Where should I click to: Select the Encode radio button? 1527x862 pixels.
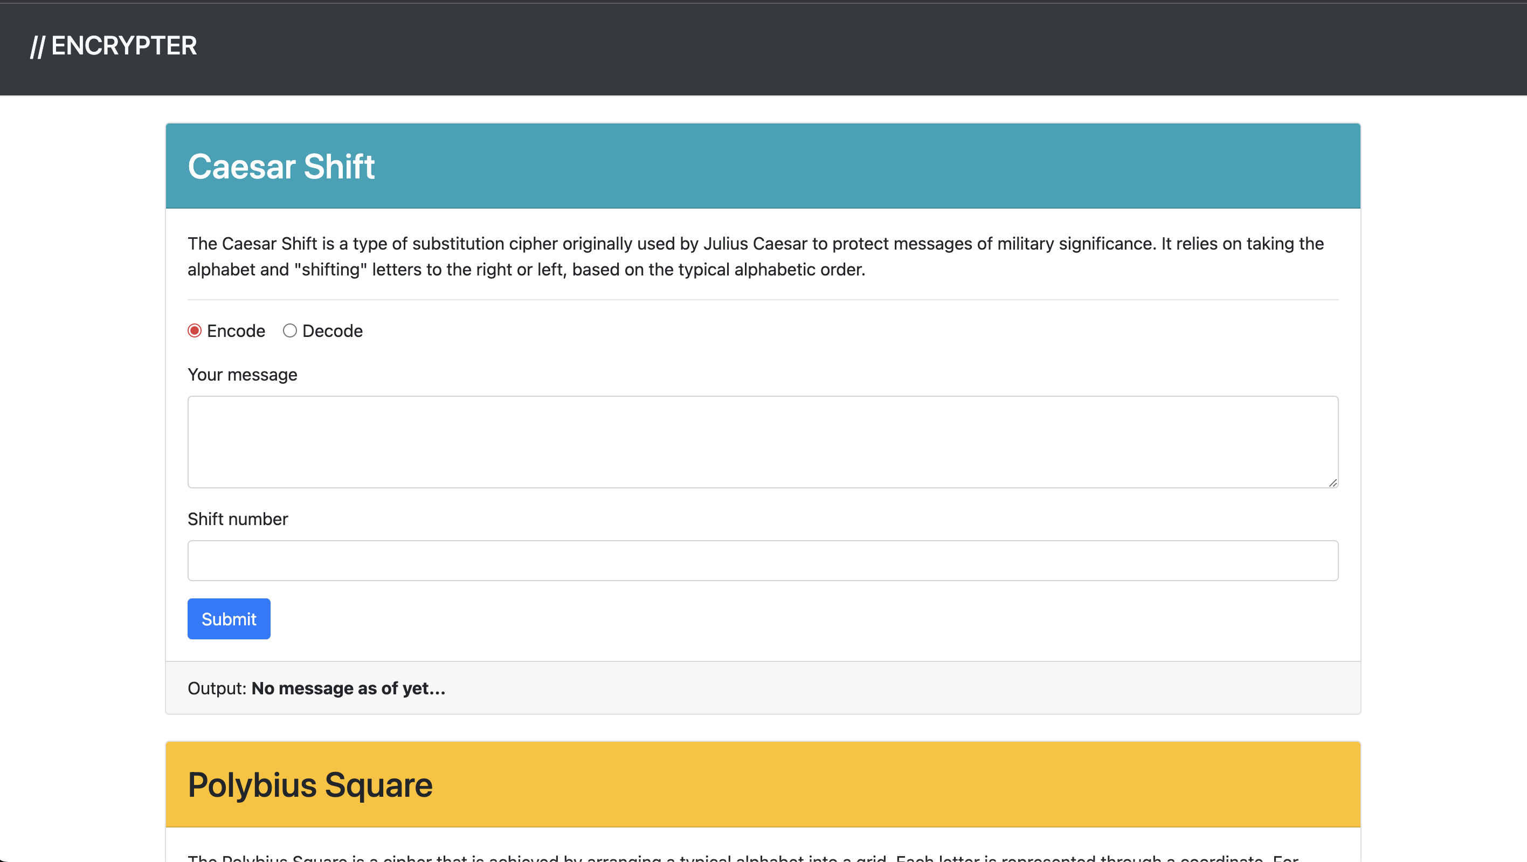tap(194, 330)
